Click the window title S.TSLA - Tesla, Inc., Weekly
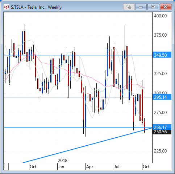175x174 pixels. [x=36, y=7]
